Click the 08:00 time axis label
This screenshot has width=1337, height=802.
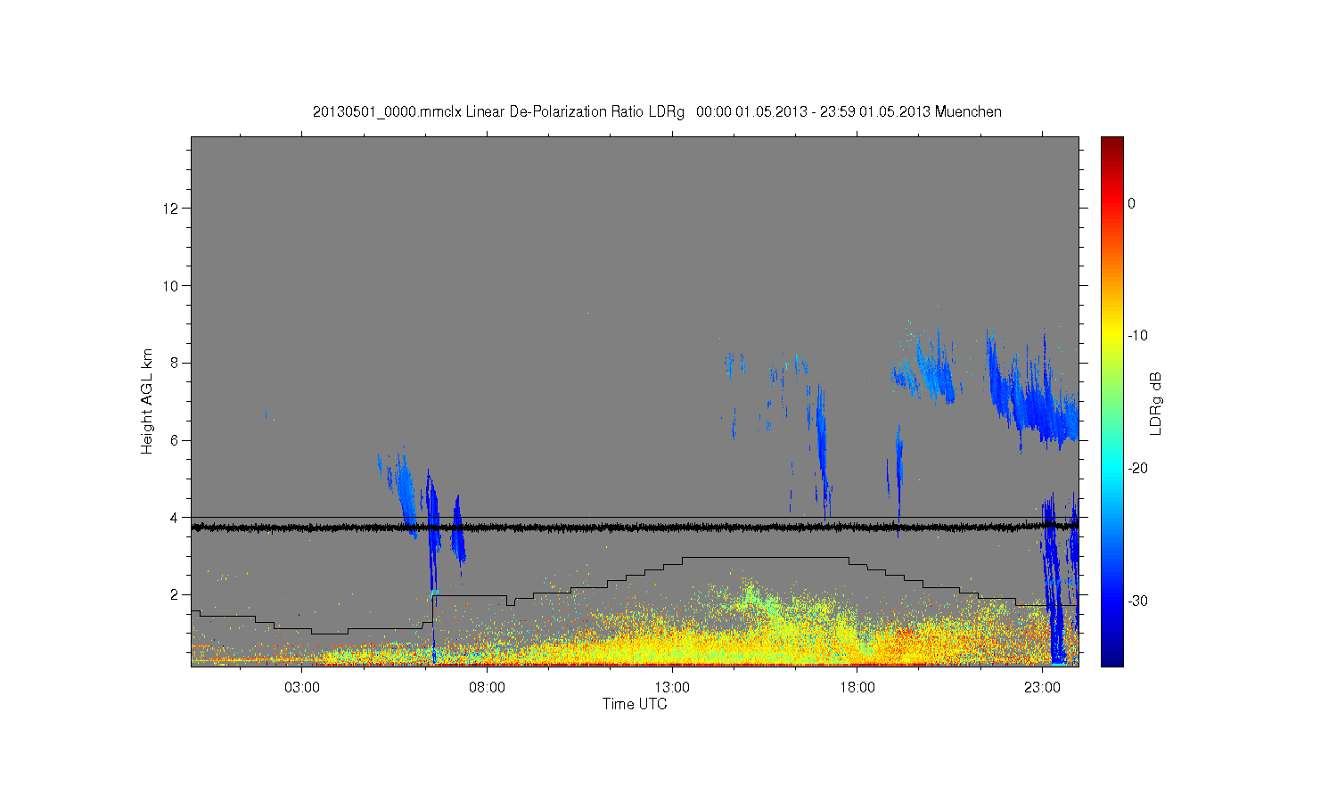click(x=487, y=688)
